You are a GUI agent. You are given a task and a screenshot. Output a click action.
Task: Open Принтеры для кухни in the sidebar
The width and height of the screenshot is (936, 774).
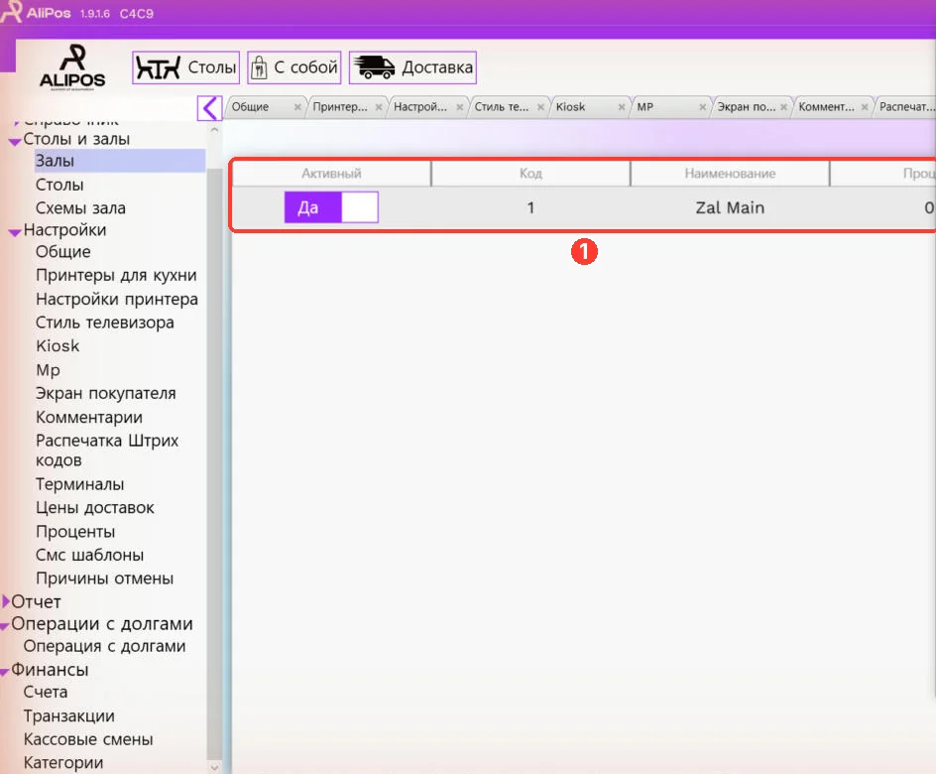(116, 275)
